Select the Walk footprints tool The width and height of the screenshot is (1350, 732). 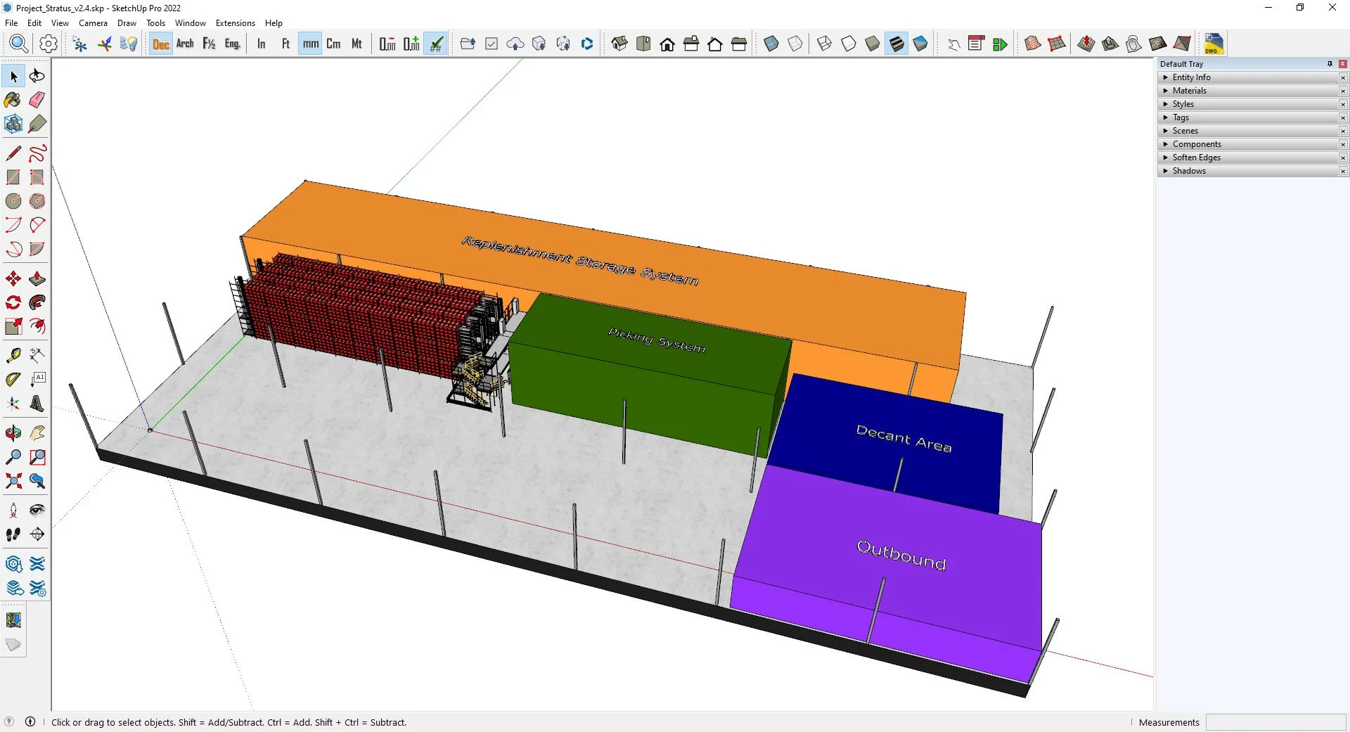pos(13,534)
